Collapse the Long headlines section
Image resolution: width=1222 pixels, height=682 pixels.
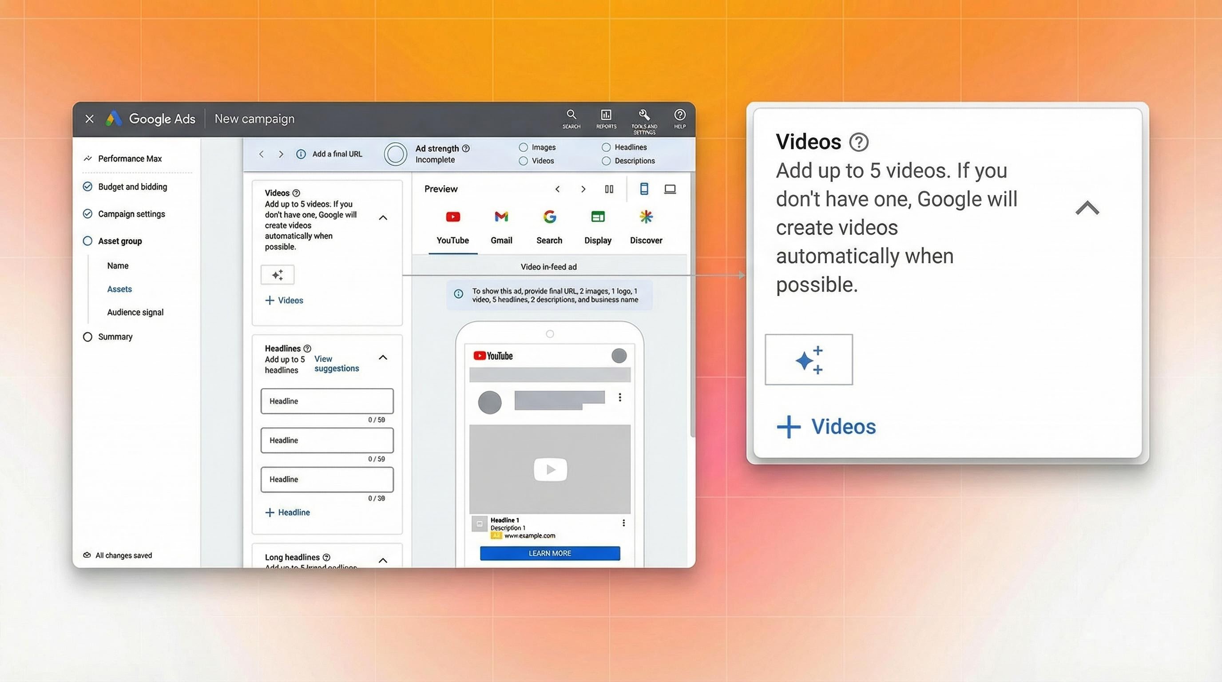(383, 560)
